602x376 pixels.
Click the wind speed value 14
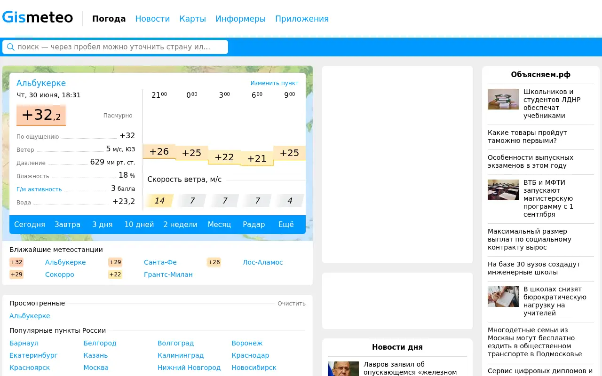coord(159,201)
